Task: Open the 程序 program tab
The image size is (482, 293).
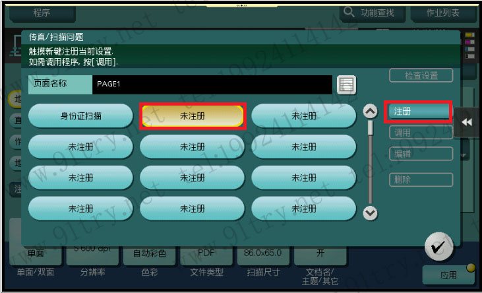Action: click(x=42, y=13)
